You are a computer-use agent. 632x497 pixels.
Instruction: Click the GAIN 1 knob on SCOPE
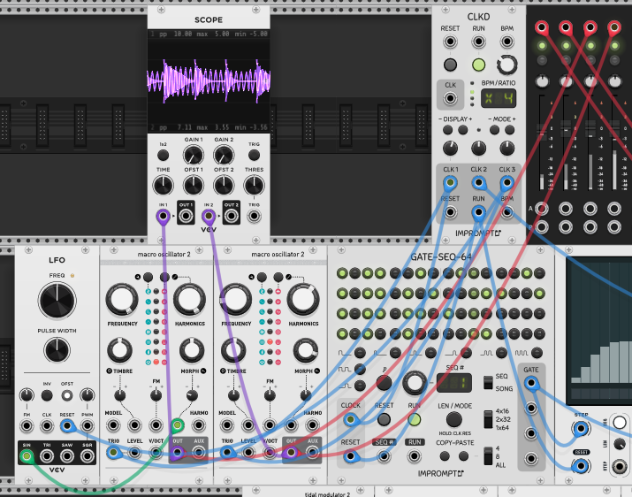click(193, 156)
